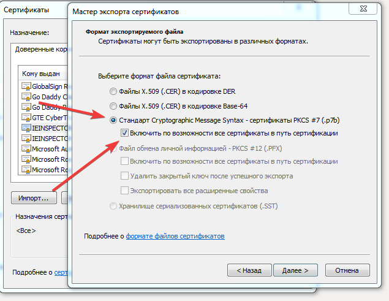Select the GlobalSign certificate row
Viewport: 389px width, 301px height.
(x=44, y=86)
